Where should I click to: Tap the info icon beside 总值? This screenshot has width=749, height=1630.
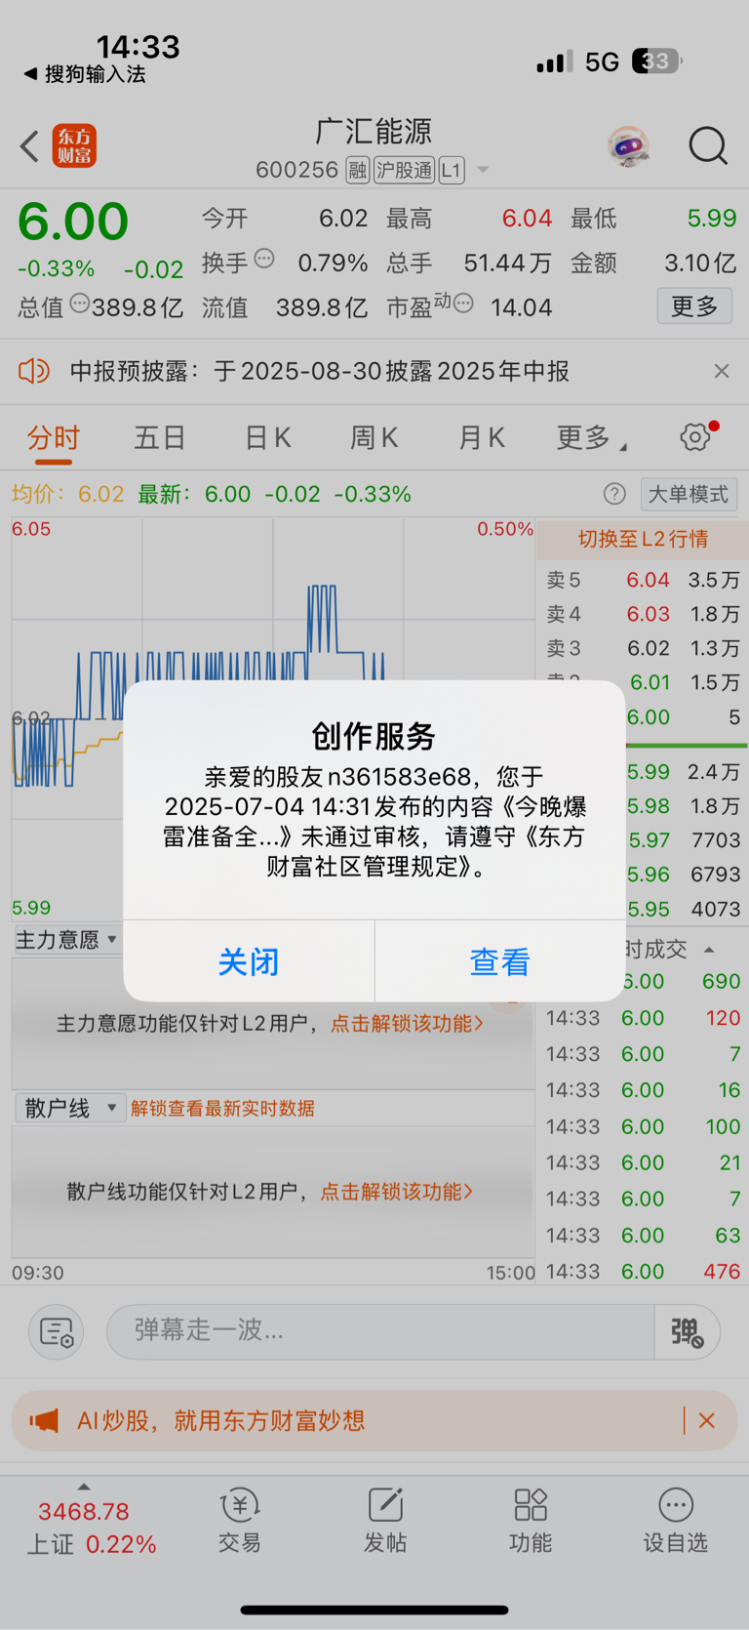[x=80, y=303]
